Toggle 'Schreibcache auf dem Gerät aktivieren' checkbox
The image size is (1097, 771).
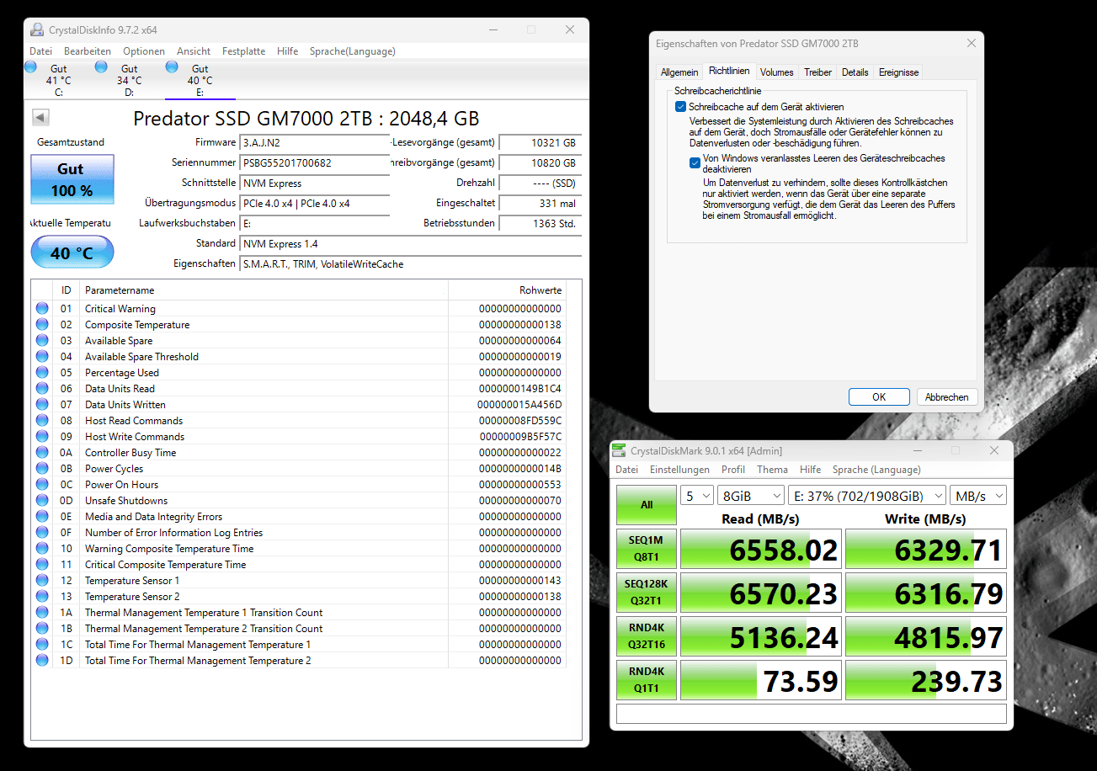680,107
